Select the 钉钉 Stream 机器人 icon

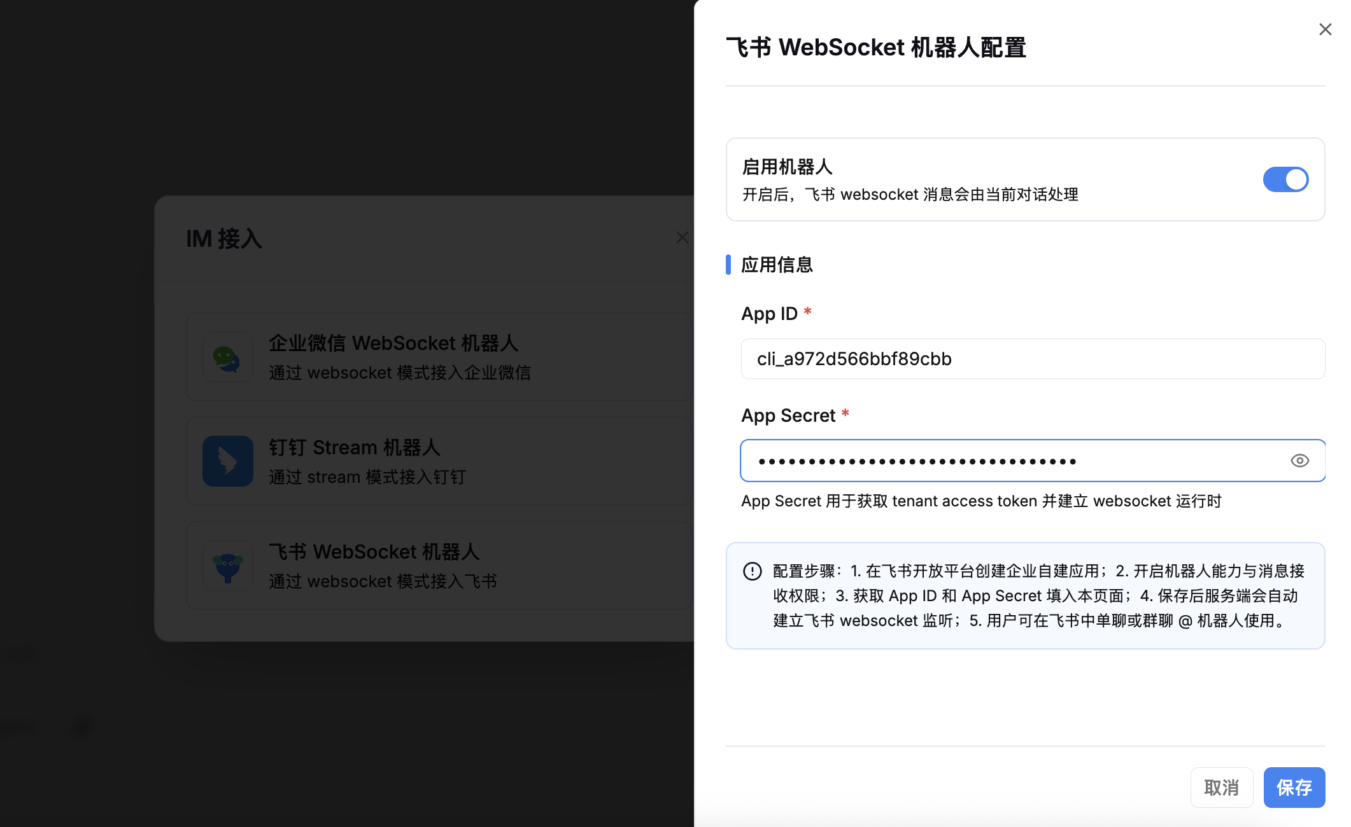[228, 461]
